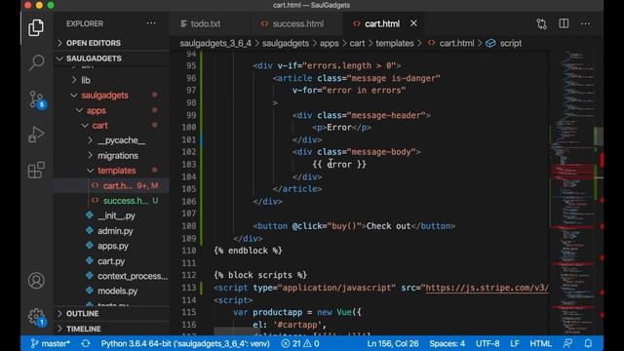Select the cart.html tab
This screenshot has height=351, width=624.
(x=381, y=23)
